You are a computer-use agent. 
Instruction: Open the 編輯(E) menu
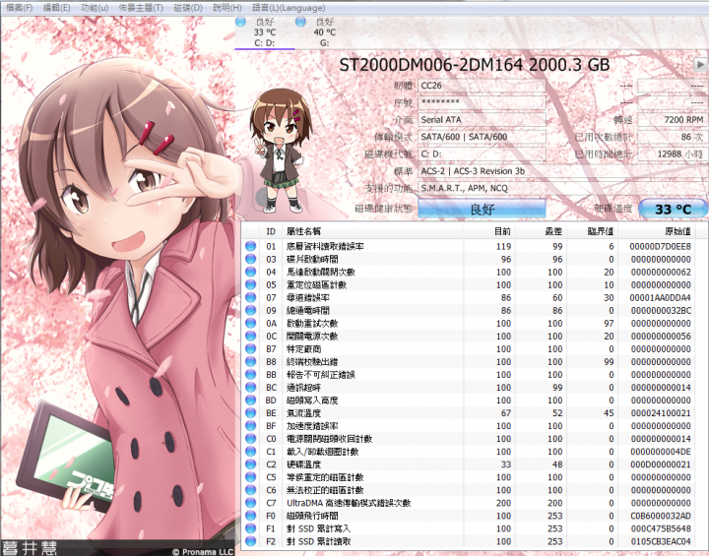[56, 8]
